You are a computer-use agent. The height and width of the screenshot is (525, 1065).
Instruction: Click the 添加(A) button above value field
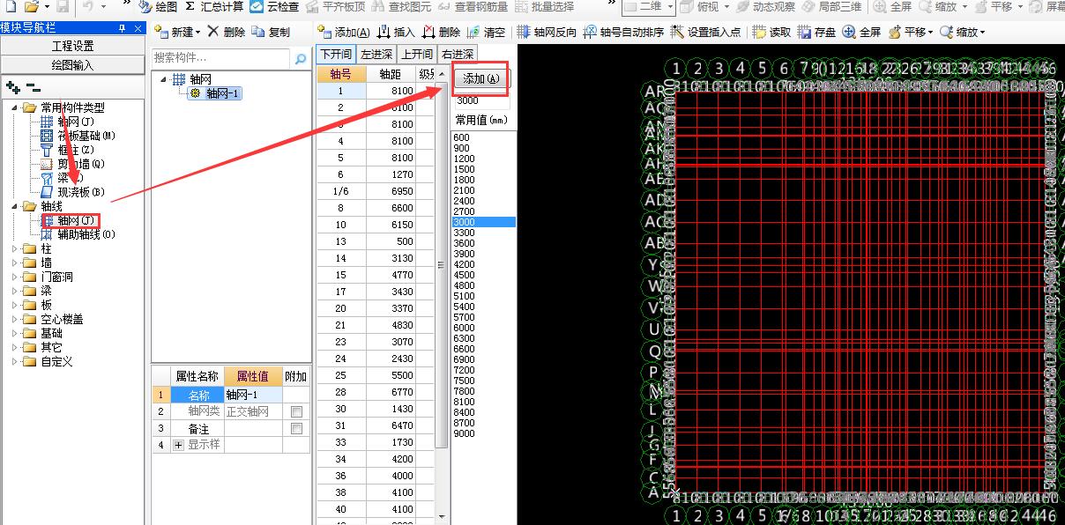coord(480,78)
